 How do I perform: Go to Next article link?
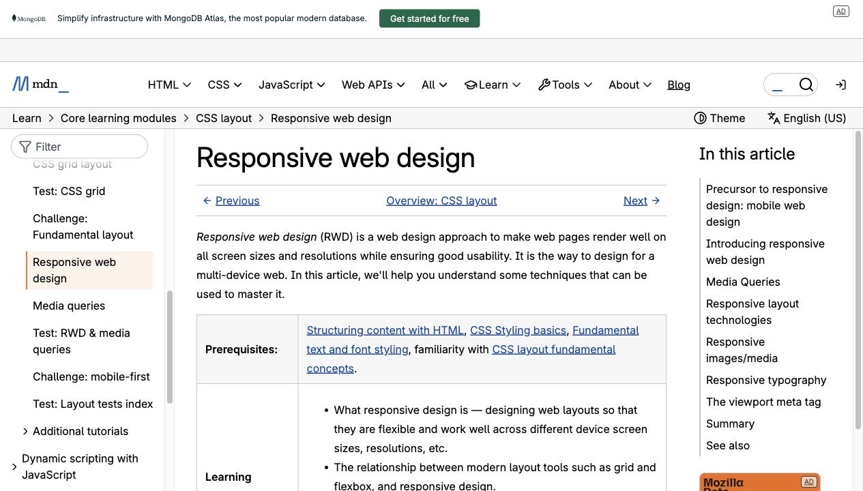point(641,200)
